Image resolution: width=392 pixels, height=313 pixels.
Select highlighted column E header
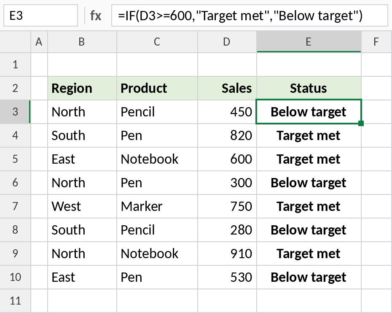click(x=309, y=42)
